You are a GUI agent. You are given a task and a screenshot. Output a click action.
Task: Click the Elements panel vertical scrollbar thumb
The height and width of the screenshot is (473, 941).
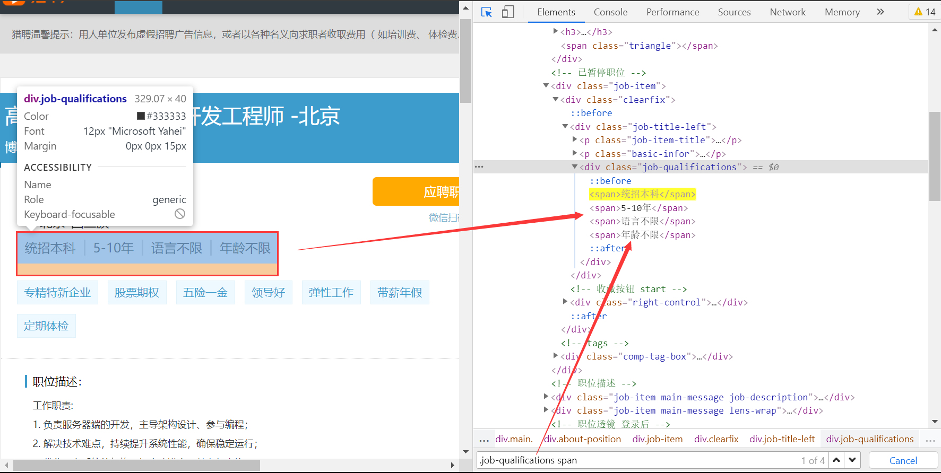pyautogui.click(x=935, y=156)
